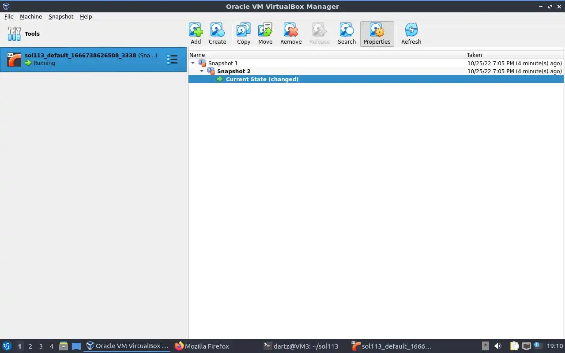The image size is (565, 353).
Task: Open the Machine menu
Action: pos(31,16)
